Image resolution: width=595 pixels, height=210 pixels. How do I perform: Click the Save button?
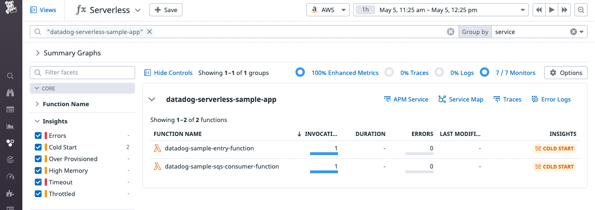(166, 10)
